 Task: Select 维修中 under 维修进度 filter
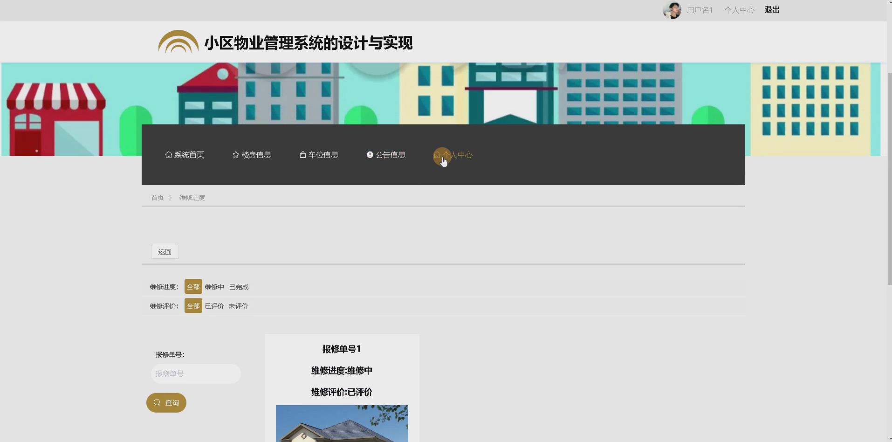tap(214, 286)
